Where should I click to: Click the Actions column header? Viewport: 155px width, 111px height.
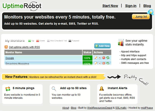pos(102,52)
